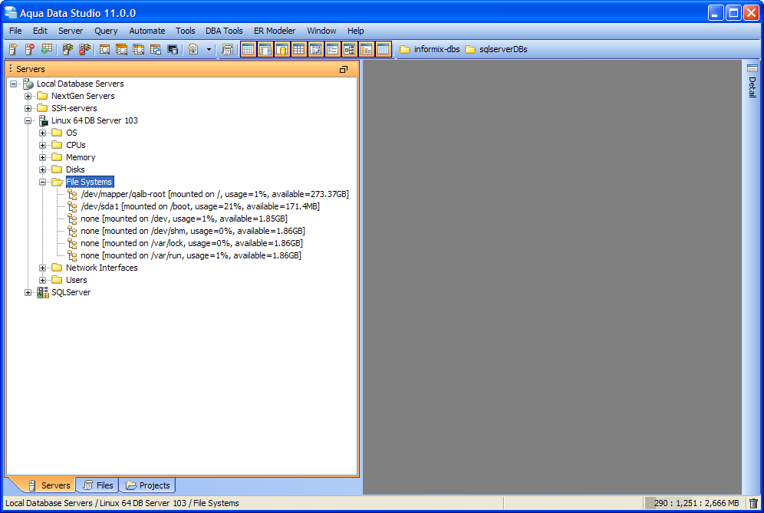Screen dimensions: 764x513
Task: Open the Query menu
Action: 106,31
